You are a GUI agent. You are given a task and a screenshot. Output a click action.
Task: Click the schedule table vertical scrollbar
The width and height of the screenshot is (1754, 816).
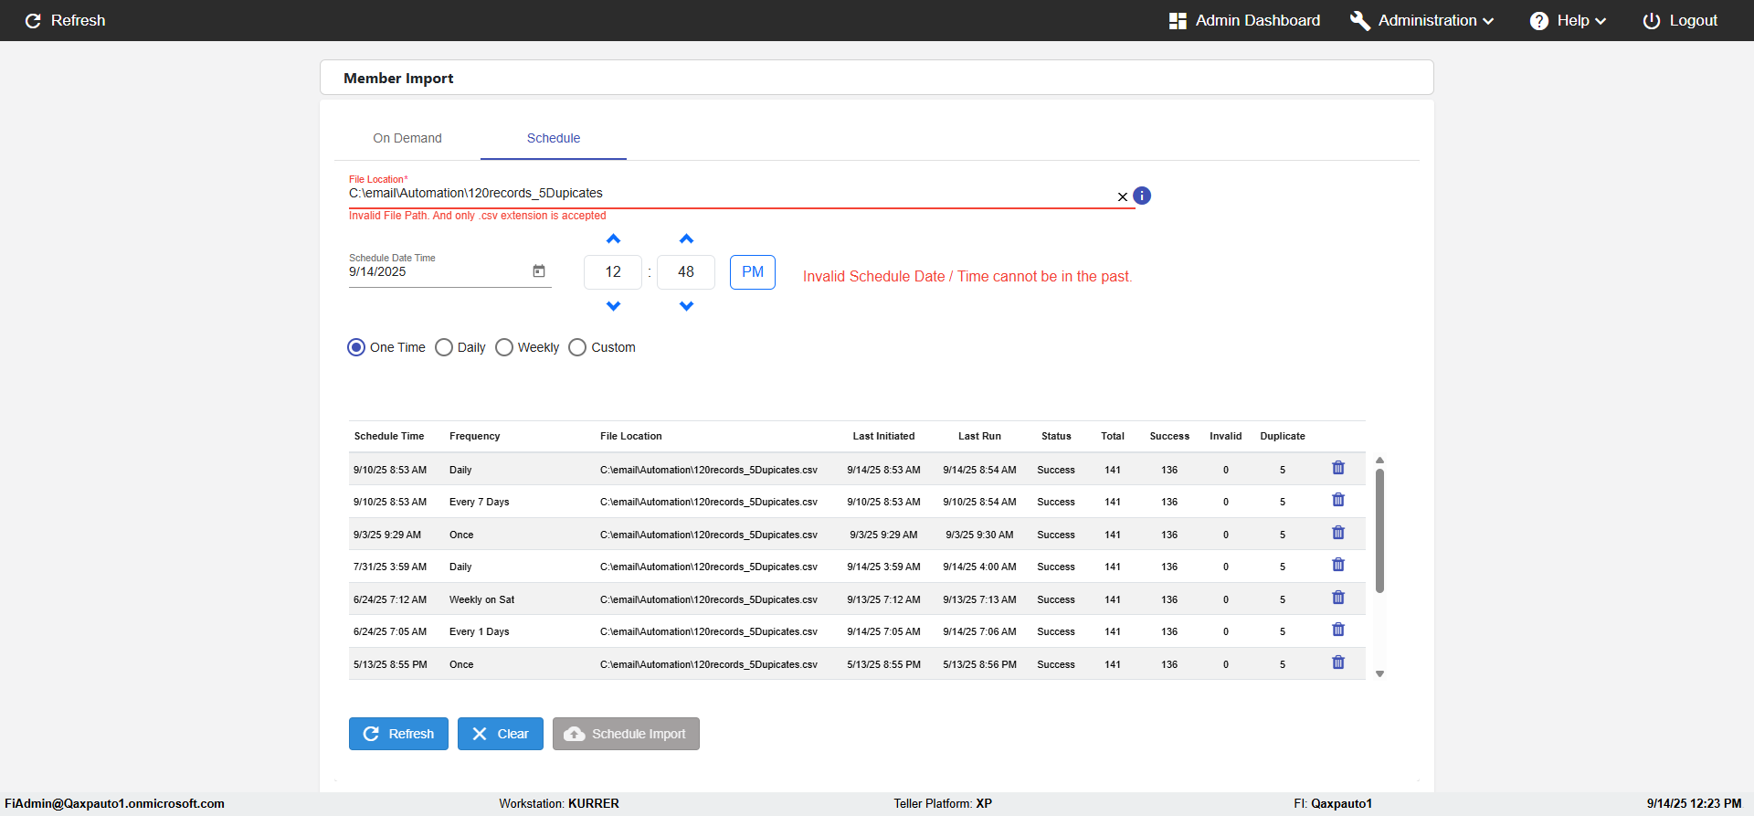(1379, 530)
